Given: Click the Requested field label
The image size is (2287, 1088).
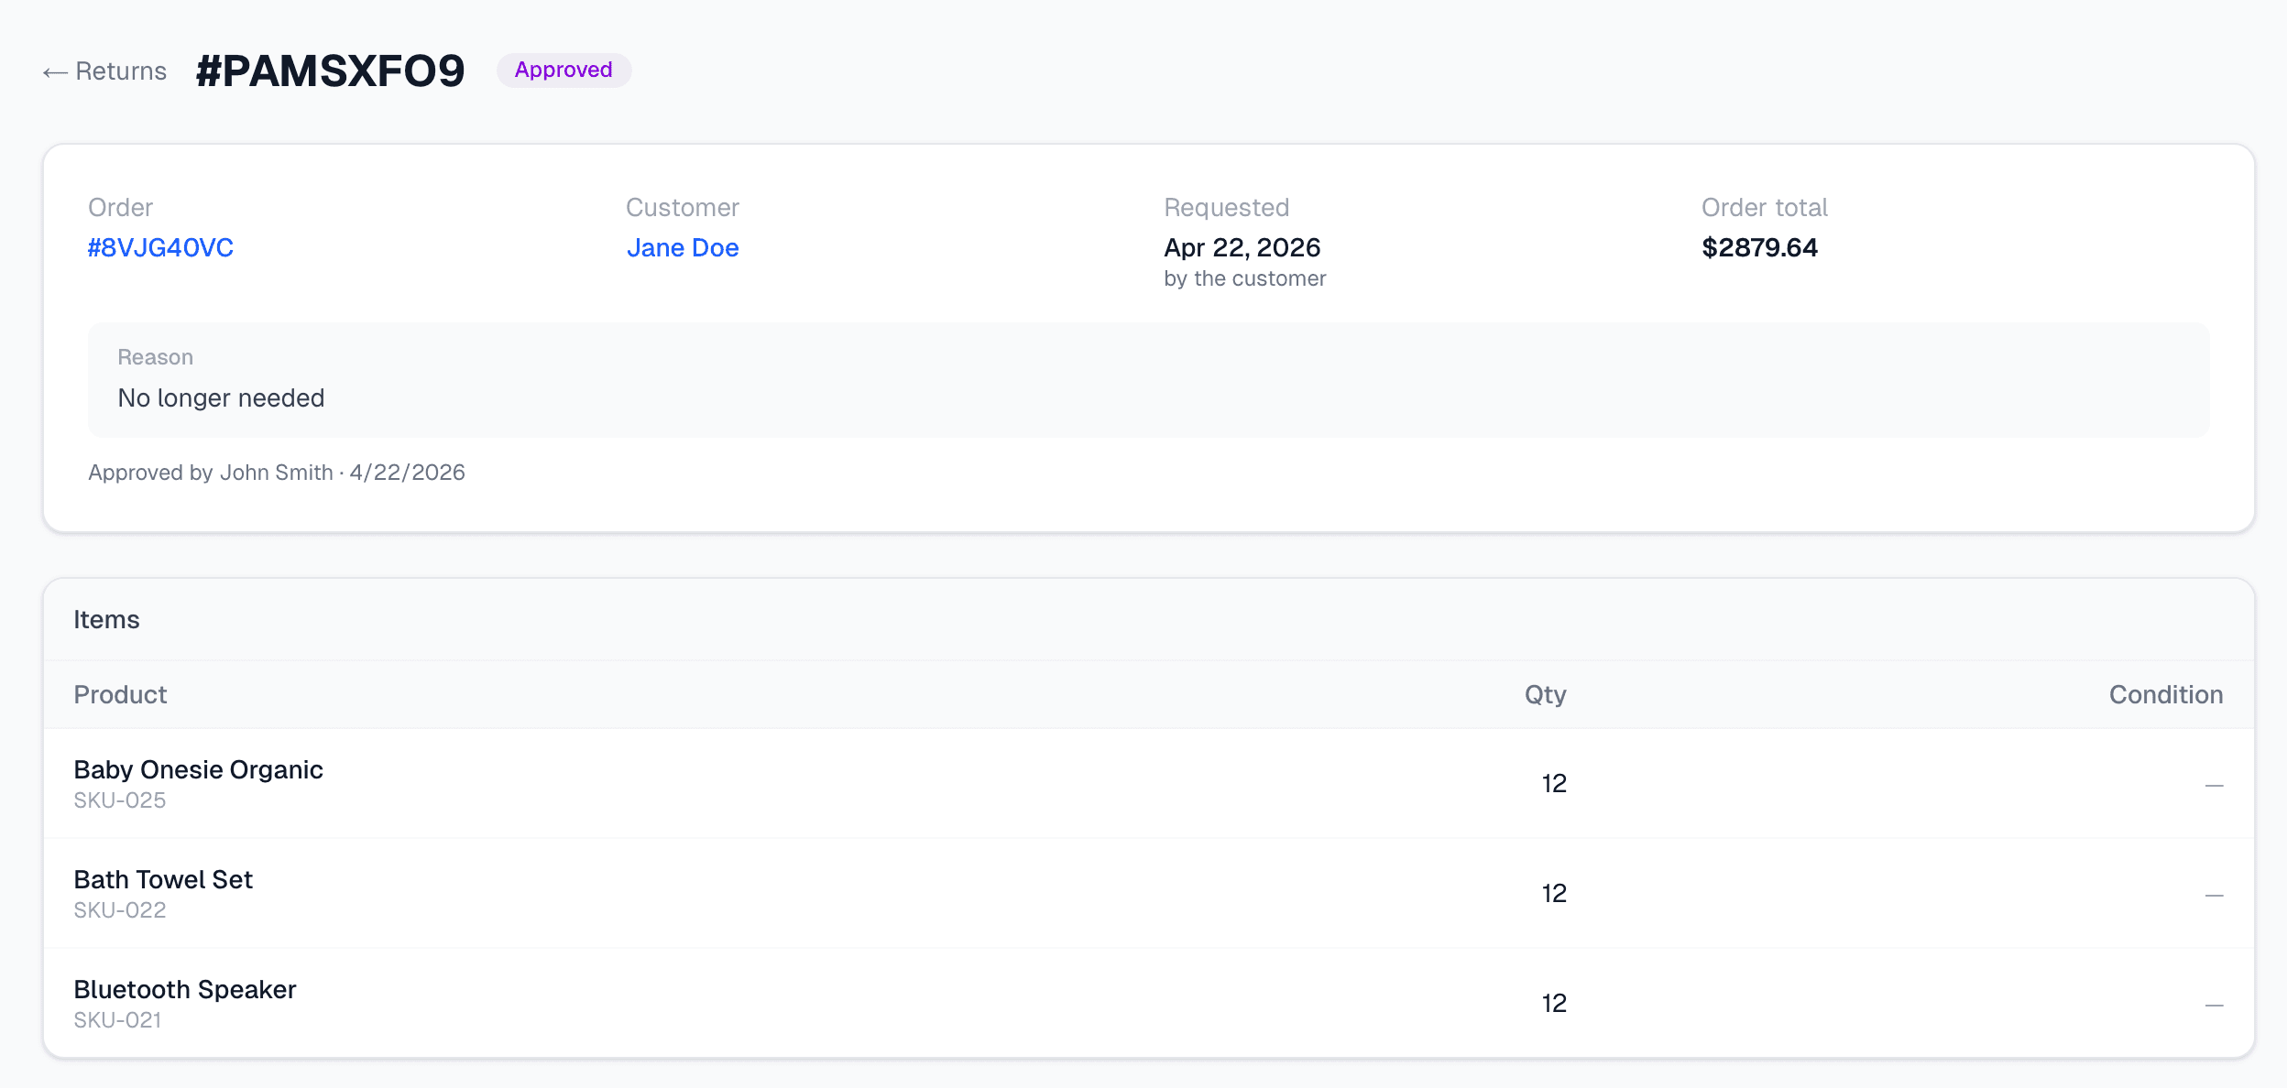Looking at the screenshot, I should [x=1226, y=208].
